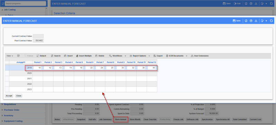This screenshot has width=276, height=125.
Task: Click the User Extensions toolbar button
Action: (200, 56)
